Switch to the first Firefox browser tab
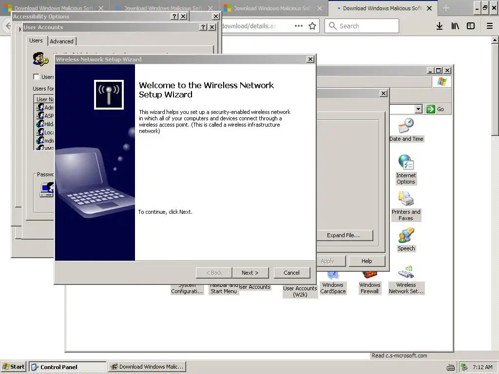The image size is (499, 374). [55, 8]
